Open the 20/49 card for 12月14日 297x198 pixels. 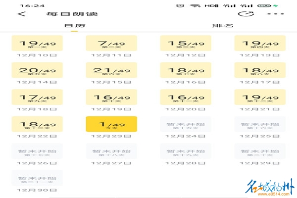pyautogui.click(x=37, y=70)
